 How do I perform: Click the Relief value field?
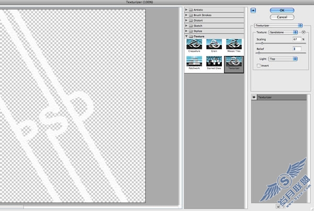pos(297,49)
